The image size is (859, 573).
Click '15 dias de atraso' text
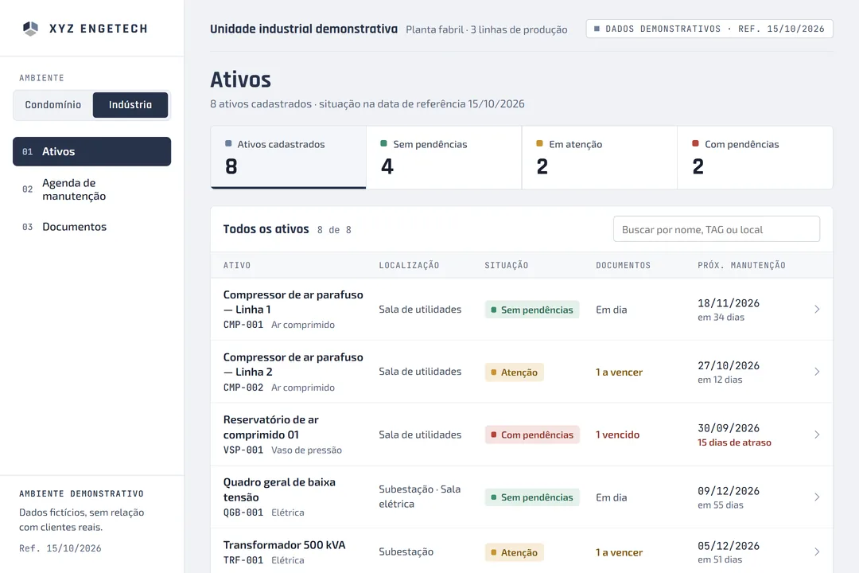tap(734, 442)
